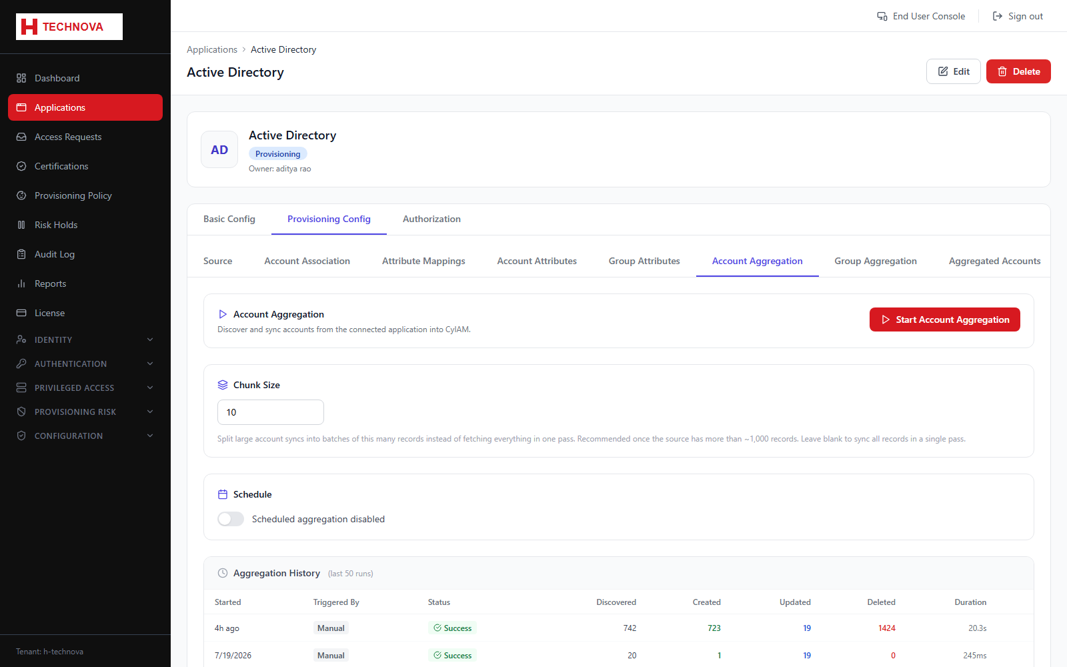Expand the Configuration section chevron

[x=150, y=436]
